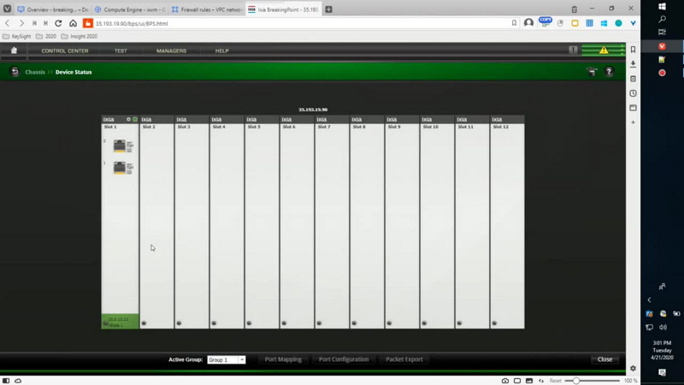Select port 0 on Slot 1

click(x=120, y=145)
